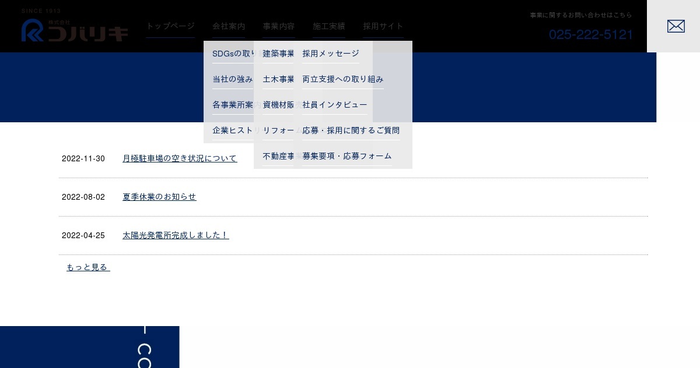The width and height of the screenshot is (700, 368).
Task: Open the 事業内容 navigation menu
Action: [x=279, y=26]
